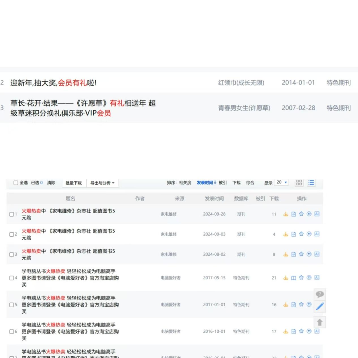
Task: Sort results by 下载 count
Action: tap(237, 183)
